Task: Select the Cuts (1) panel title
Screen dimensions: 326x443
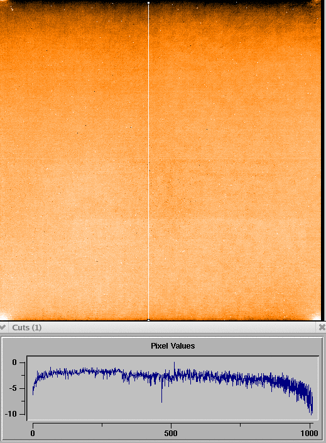Action: coord(27,327)
